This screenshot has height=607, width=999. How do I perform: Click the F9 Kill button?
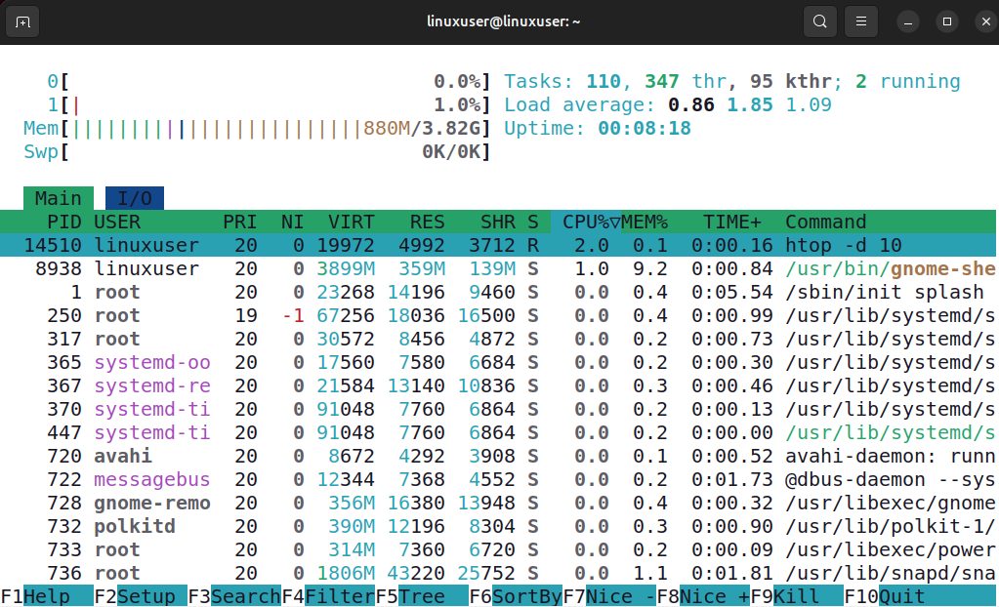(x=797, y=596)
